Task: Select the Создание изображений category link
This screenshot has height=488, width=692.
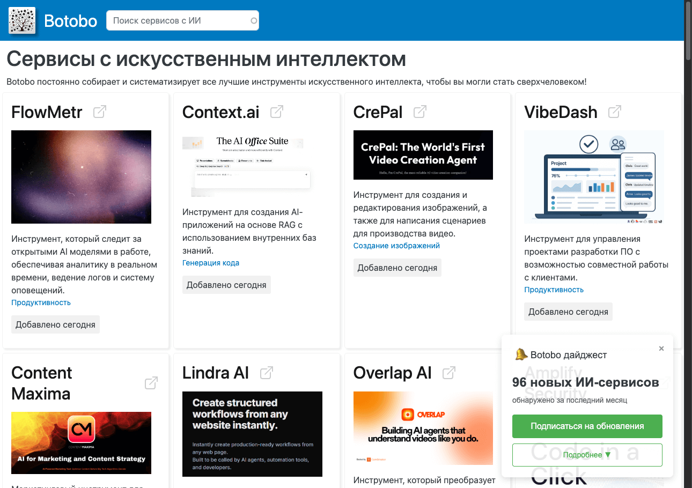Action: point(396,246)
